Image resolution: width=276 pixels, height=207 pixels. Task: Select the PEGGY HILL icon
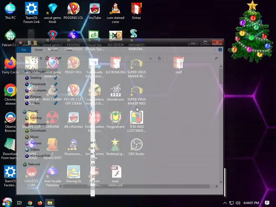pos(73,63)
